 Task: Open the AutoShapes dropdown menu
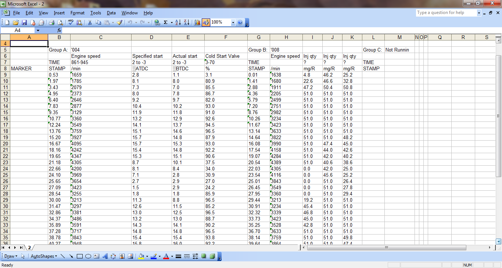pos(44,256)
